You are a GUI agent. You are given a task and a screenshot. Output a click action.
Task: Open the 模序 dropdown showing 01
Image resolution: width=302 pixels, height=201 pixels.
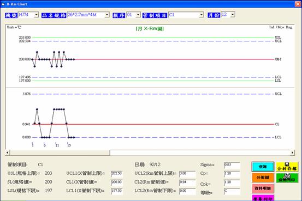tap(138, 15)
